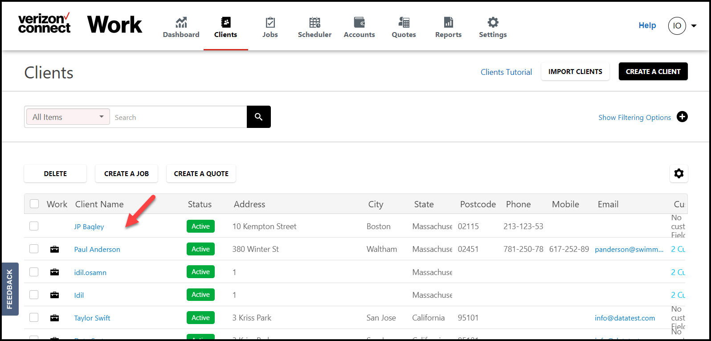Image resolution: width=711 pixels, height=341 pixels.
Task: Check the box for Taylor Swift row
Action: pos(34,317)
